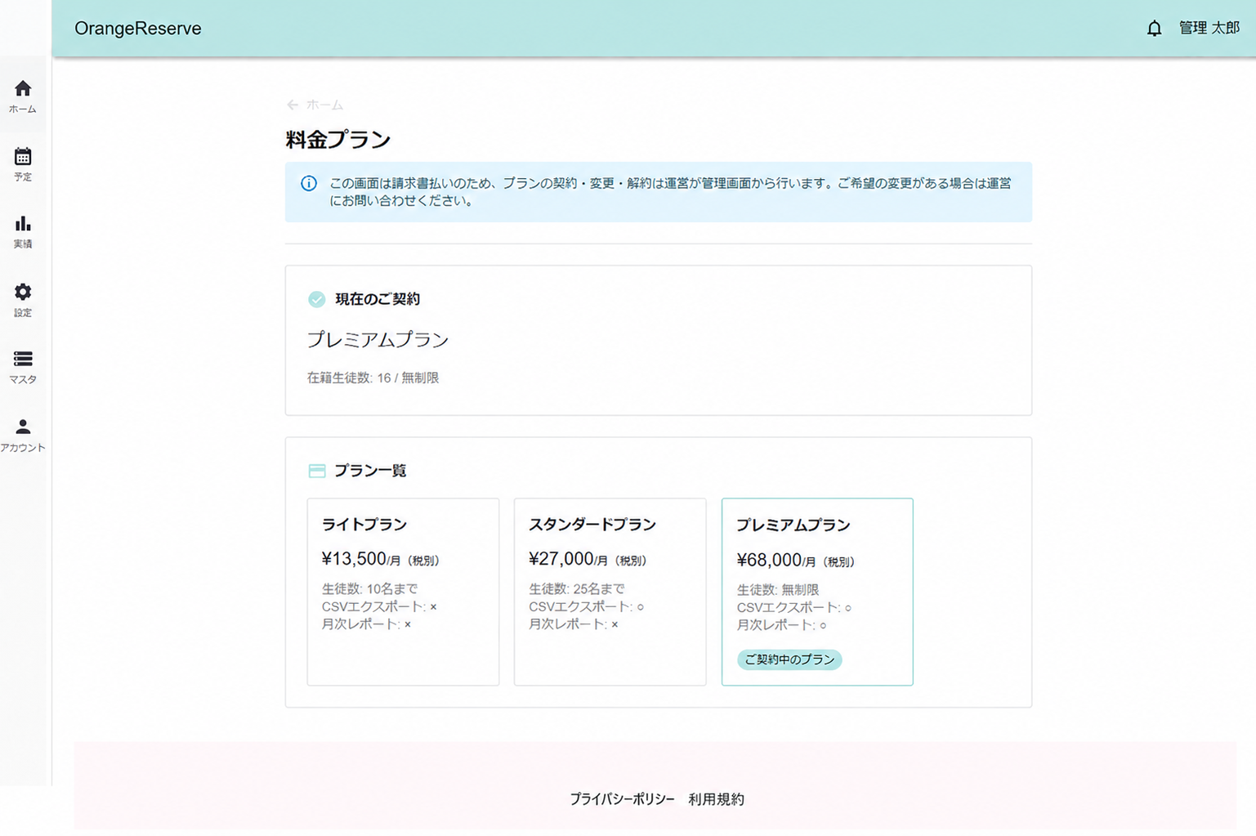Open the 設定 gear icon

(x=23, y=292)
